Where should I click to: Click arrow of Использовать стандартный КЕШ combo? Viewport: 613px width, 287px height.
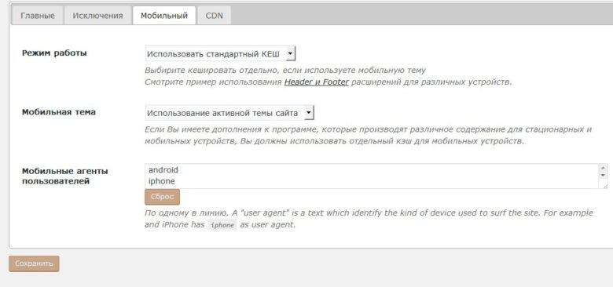[291, 54]
